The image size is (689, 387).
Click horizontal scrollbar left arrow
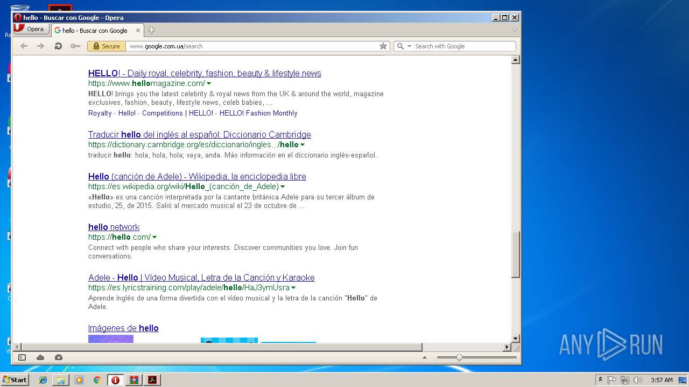click(17, 347)
